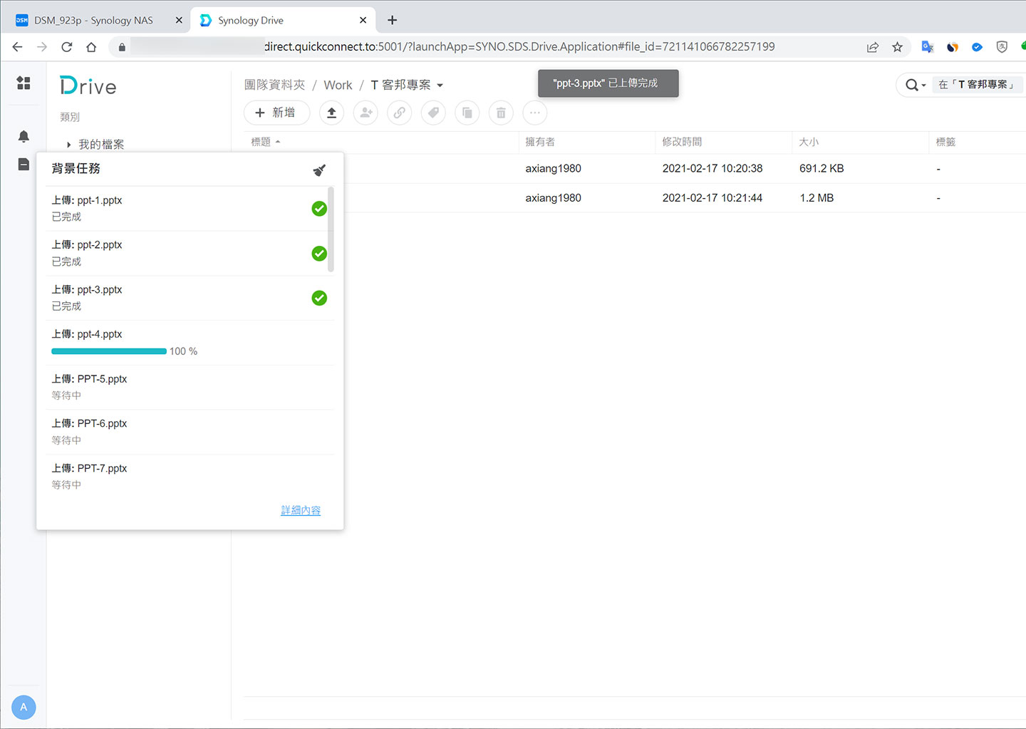Click the share with users icon
Screen dimensions: 1026x729
(x=366, y=113)
